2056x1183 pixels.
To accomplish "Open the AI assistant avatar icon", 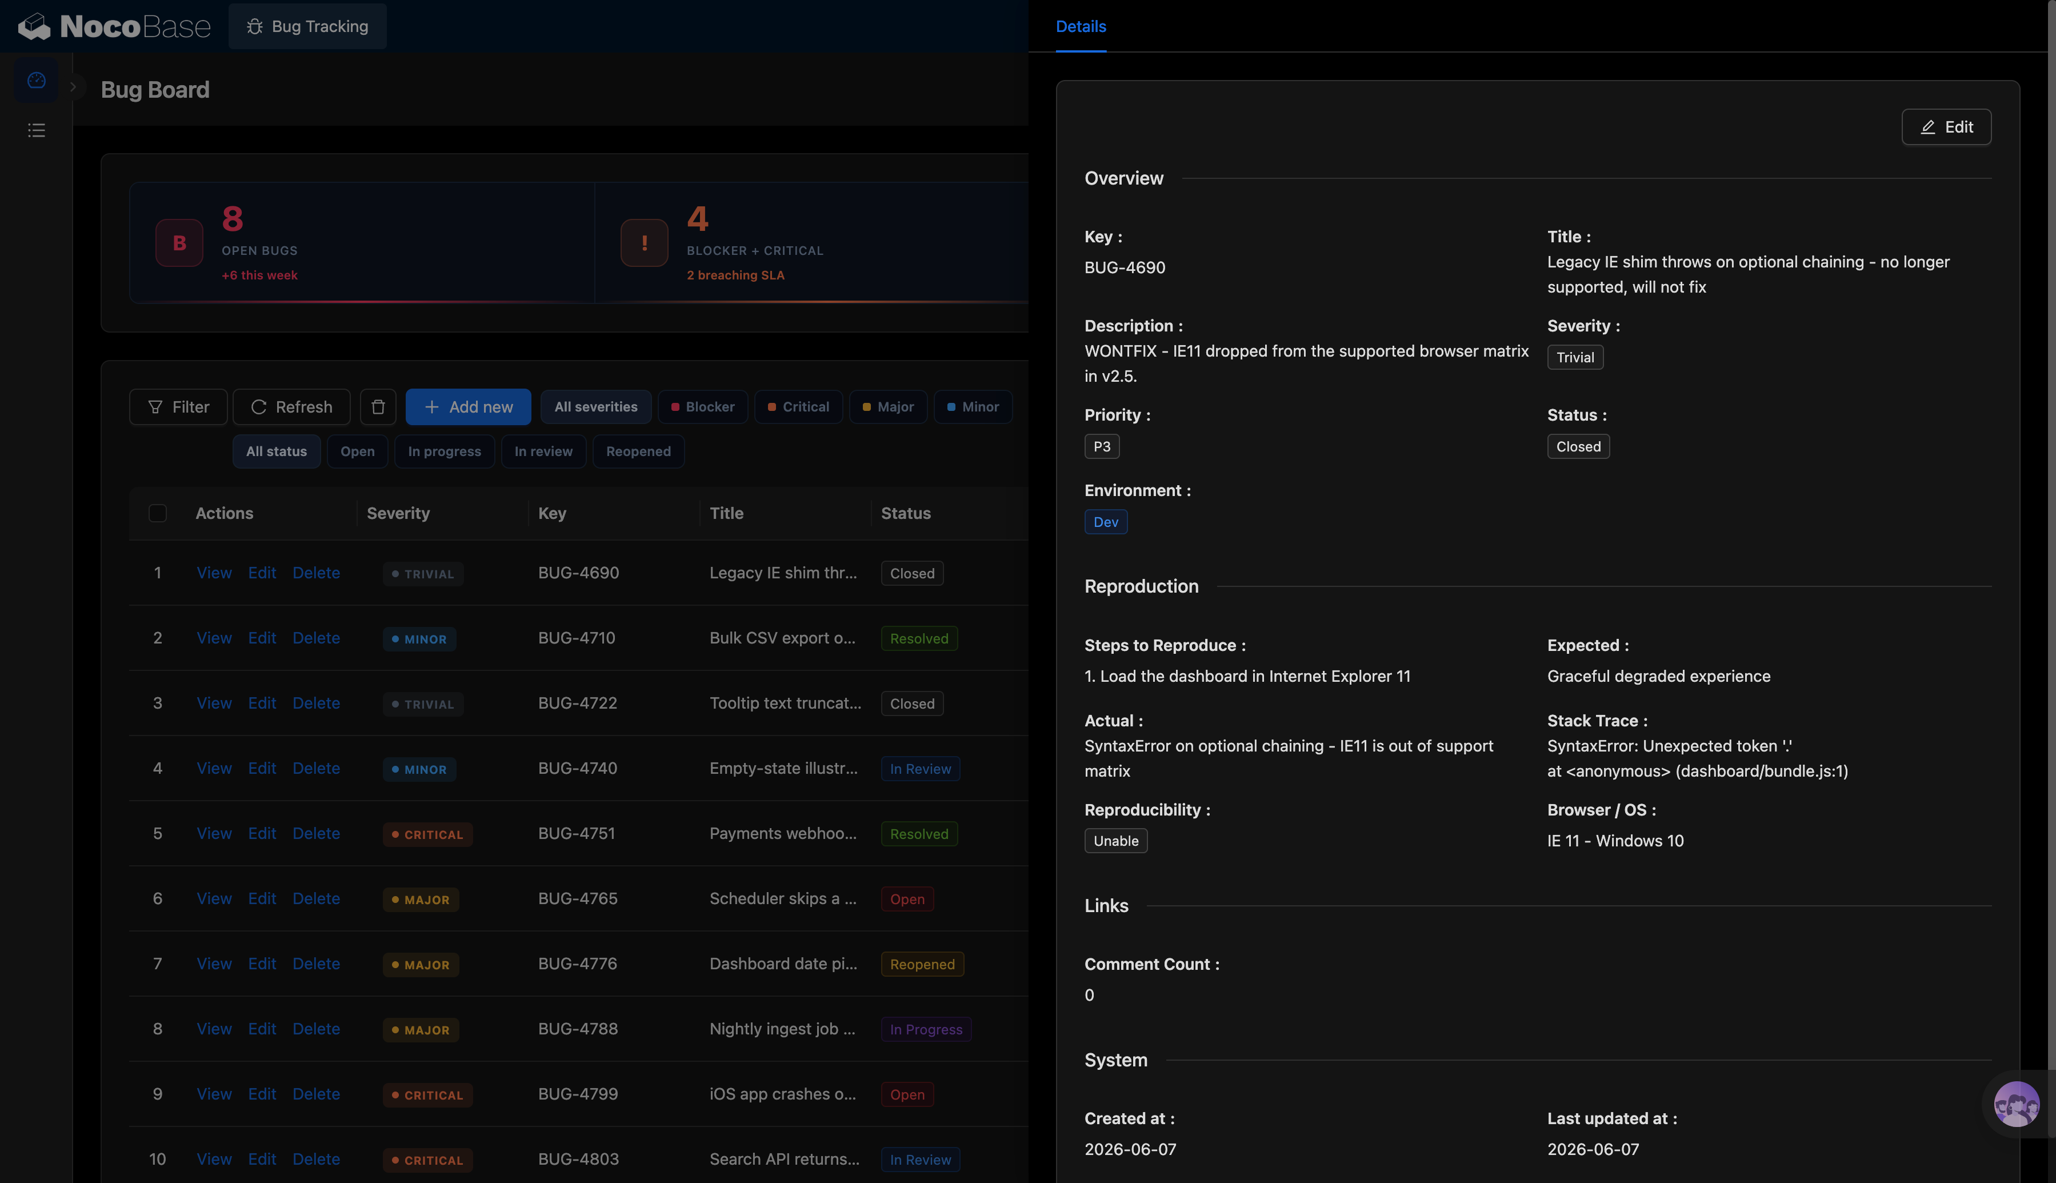I will 2016,1104.
